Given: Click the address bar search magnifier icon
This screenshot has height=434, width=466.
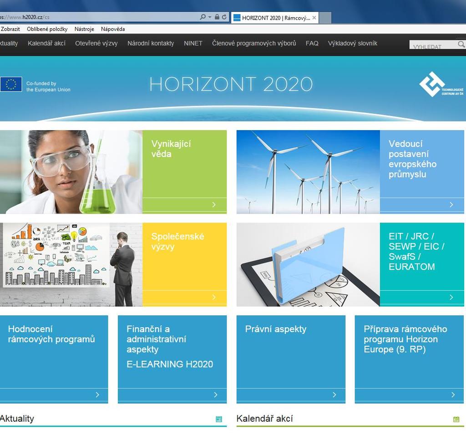Looking at the screenshot, I should point(203,17).
